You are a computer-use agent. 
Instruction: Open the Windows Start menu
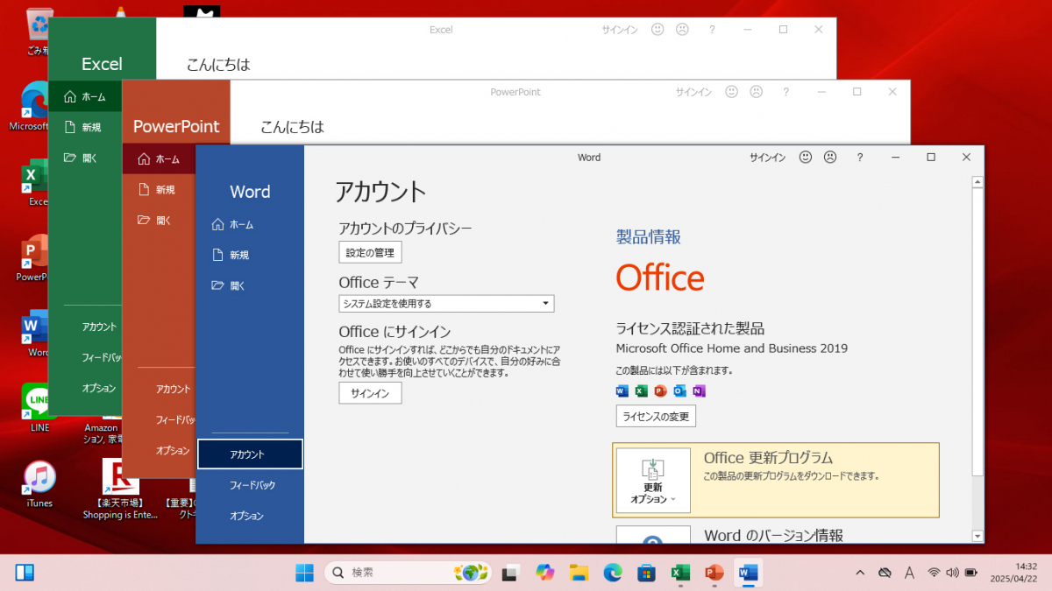coord(304,573)
